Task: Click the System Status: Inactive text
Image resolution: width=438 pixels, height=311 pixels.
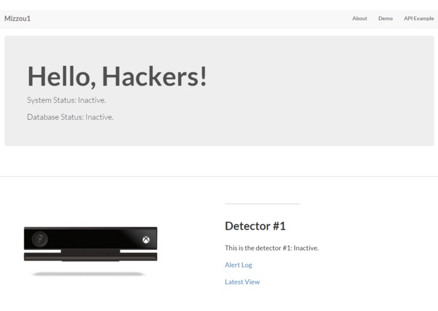Action: (x=66, y=100)
